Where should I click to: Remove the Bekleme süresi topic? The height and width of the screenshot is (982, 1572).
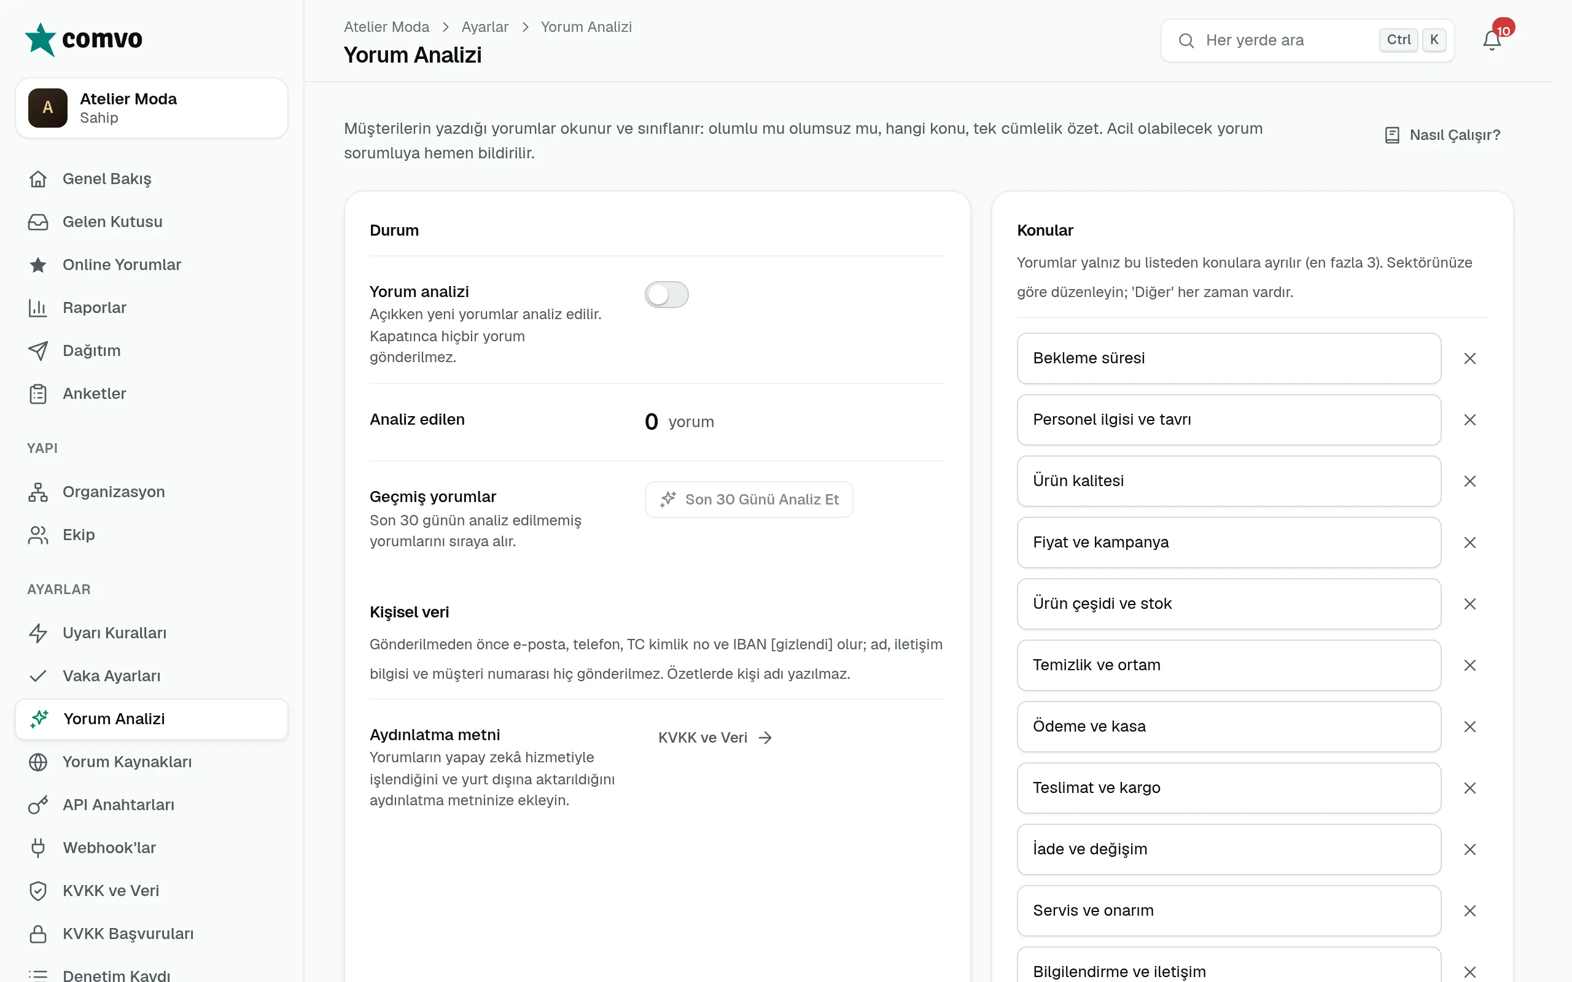pos(1470,358)
